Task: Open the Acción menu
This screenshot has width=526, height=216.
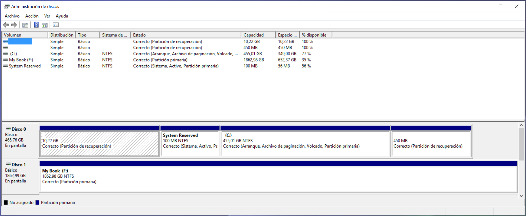Action: click(32, 16)
